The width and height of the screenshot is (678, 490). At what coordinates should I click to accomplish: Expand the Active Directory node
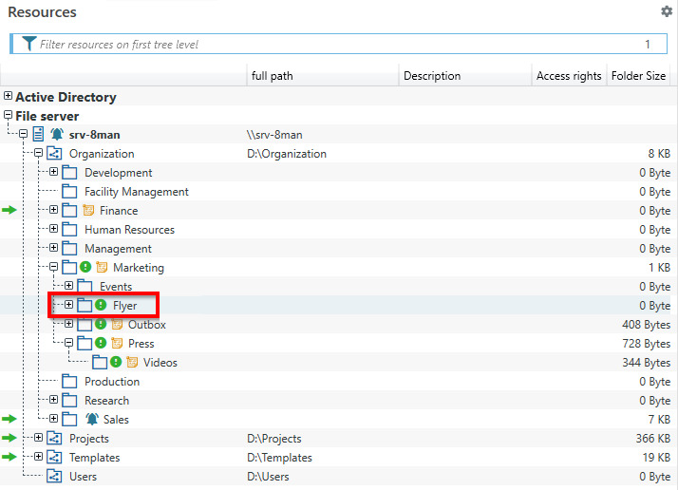click(x=9, y=97)
